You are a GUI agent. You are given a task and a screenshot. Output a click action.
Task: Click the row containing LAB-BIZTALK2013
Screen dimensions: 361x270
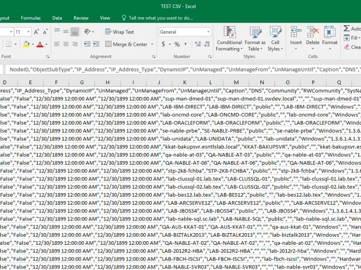click(x=180, y=235)
